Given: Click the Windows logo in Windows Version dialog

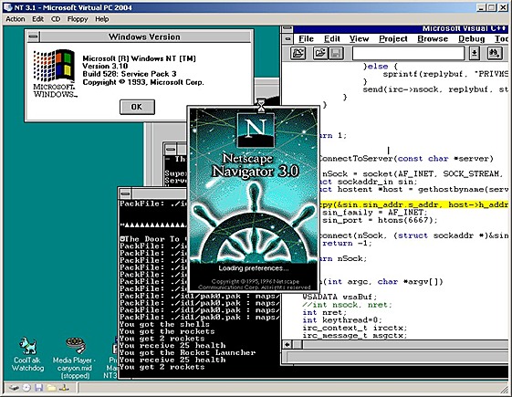Looking at the screenshot, I should (x=54, y=73).
